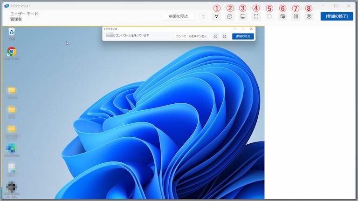Open the chat instruction channel in main toolbar

click(x=230, y=16)
